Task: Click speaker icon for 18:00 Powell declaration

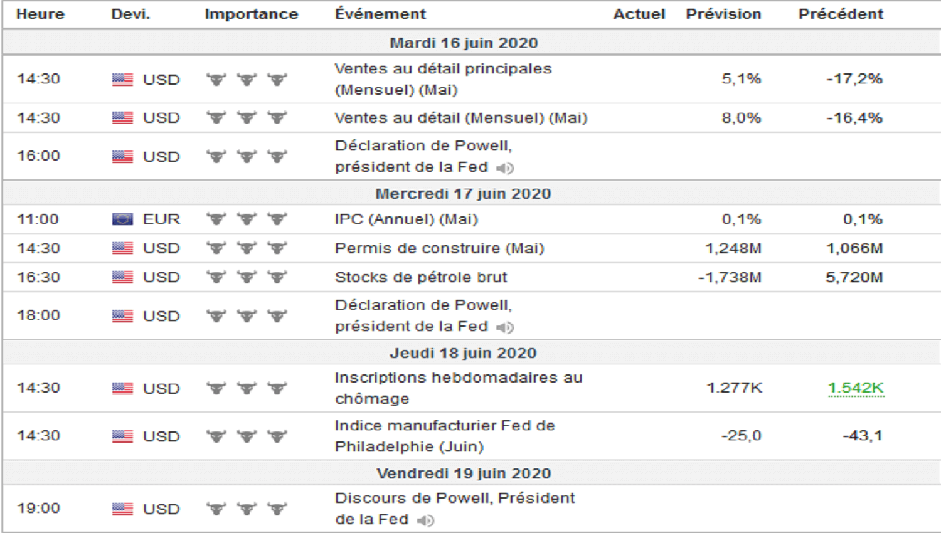Action: click(x=505, y=327)
